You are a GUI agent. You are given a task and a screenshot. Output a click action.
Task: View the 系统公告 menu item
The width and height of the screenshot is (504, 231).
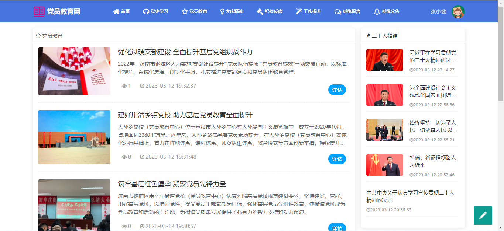click(386, 11)
